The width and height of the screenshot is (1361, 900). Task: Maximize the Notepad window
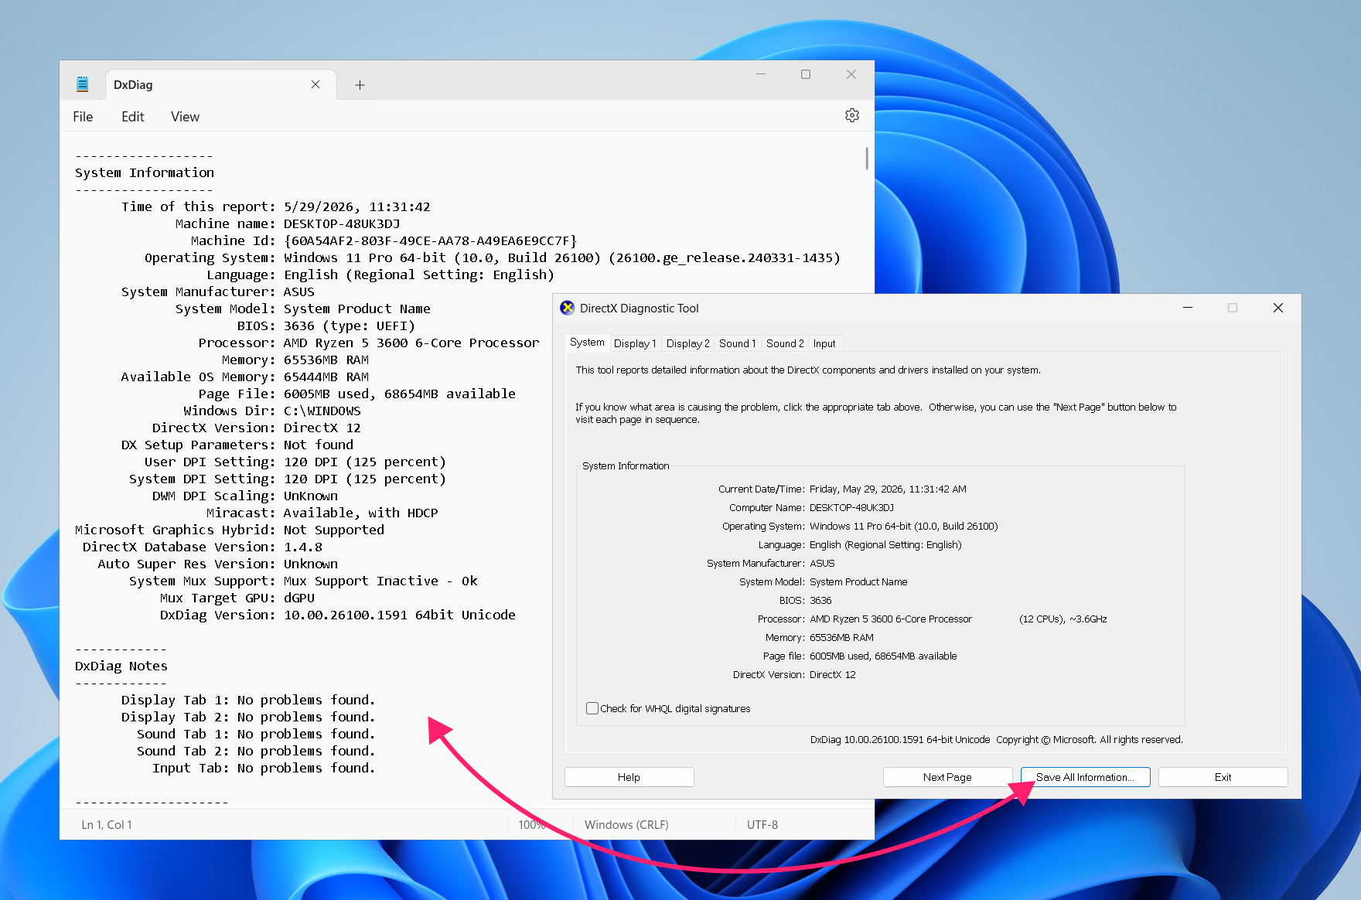[806, 74]
